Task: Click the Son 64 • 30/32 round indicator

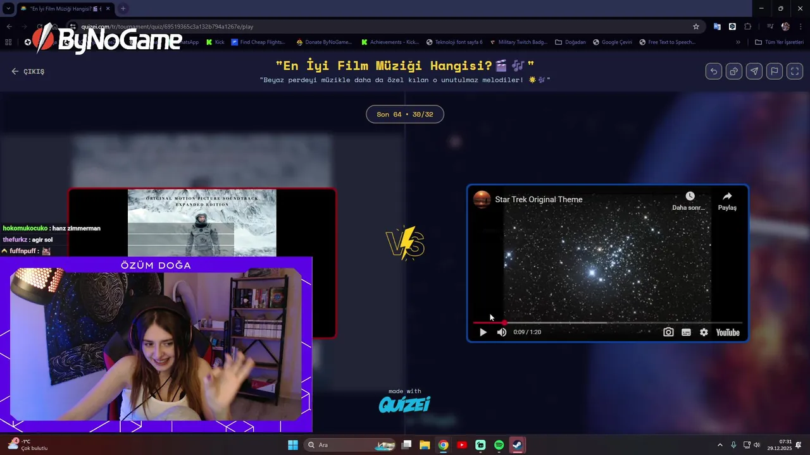Action: click(405, 114)
